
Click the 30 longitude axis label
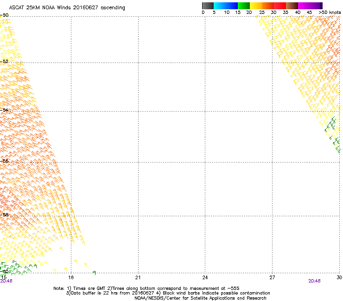(339, 277)
